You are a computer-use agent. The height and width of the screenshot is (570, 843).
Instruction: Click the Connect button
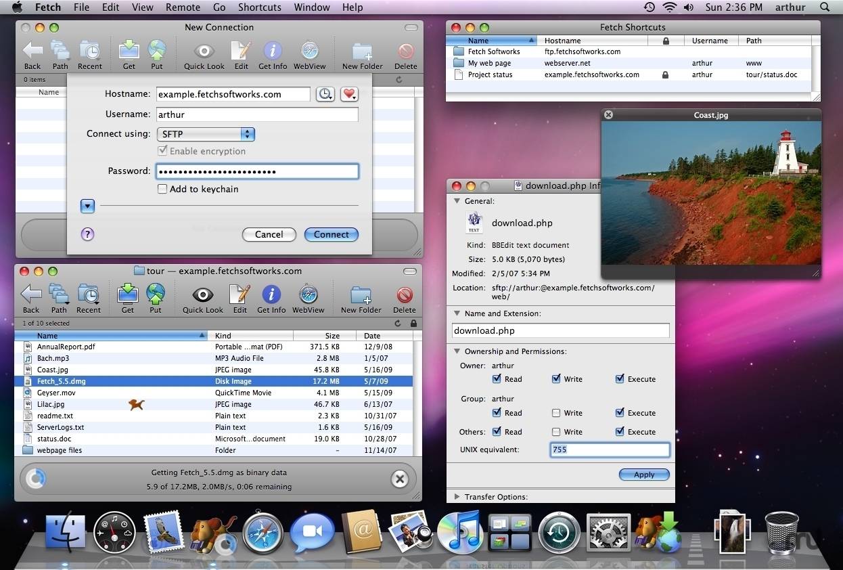pos(332,234)
